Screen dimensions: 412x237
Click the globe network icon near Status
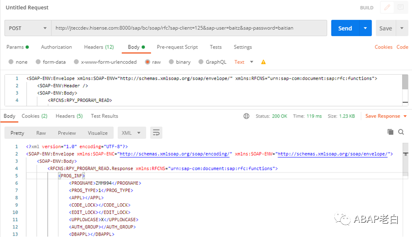pyautogui.click(x=246, y=116)
